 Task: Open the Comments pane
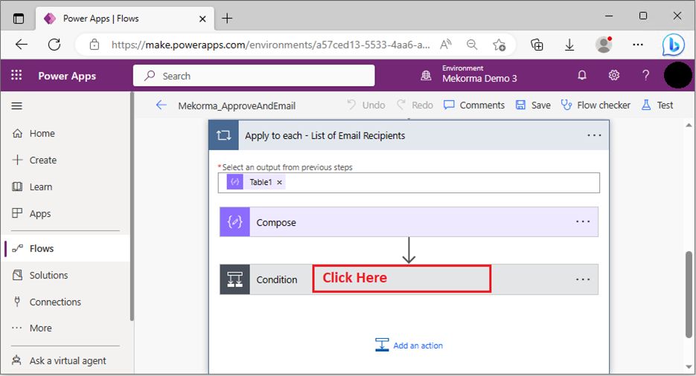pyautogui.click(x=474, y=105)
